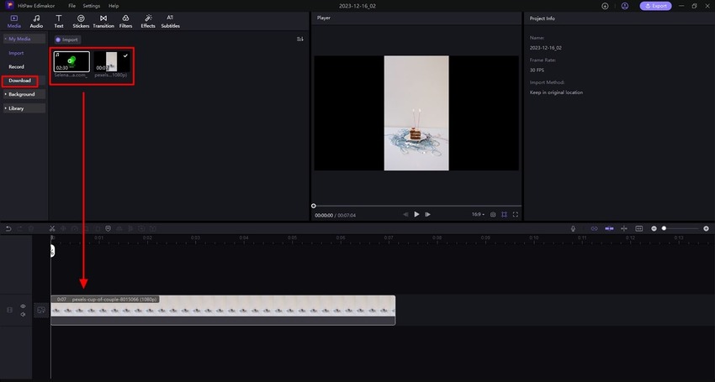Screen dimensions: 715x382
Task: Open the media sort options icon
Action: tap(300, 39)
